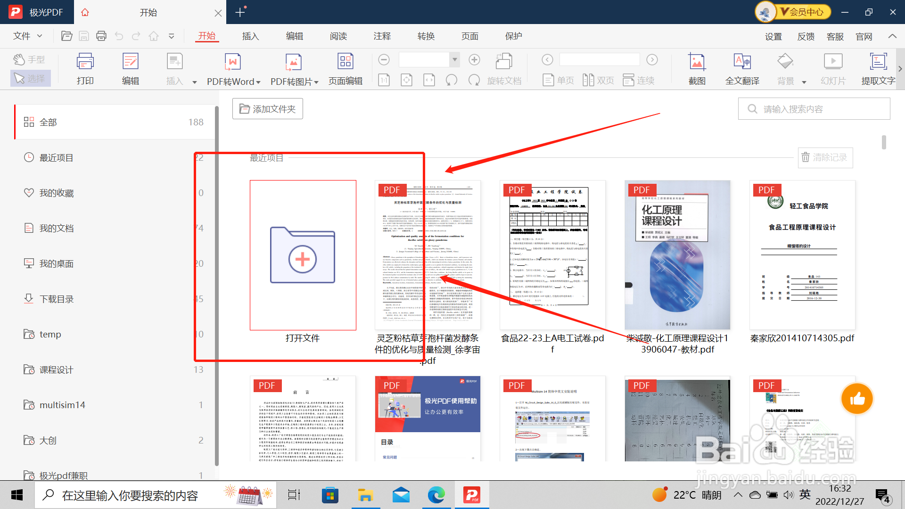Screen dimensions: 905x509
Task: Click the Print icon in the ribbon
Action: (x=85, y=62)
